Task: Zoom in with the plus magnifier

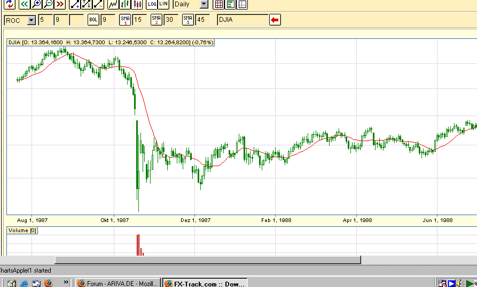Action: pyautogui.click(x=36, y=4)
